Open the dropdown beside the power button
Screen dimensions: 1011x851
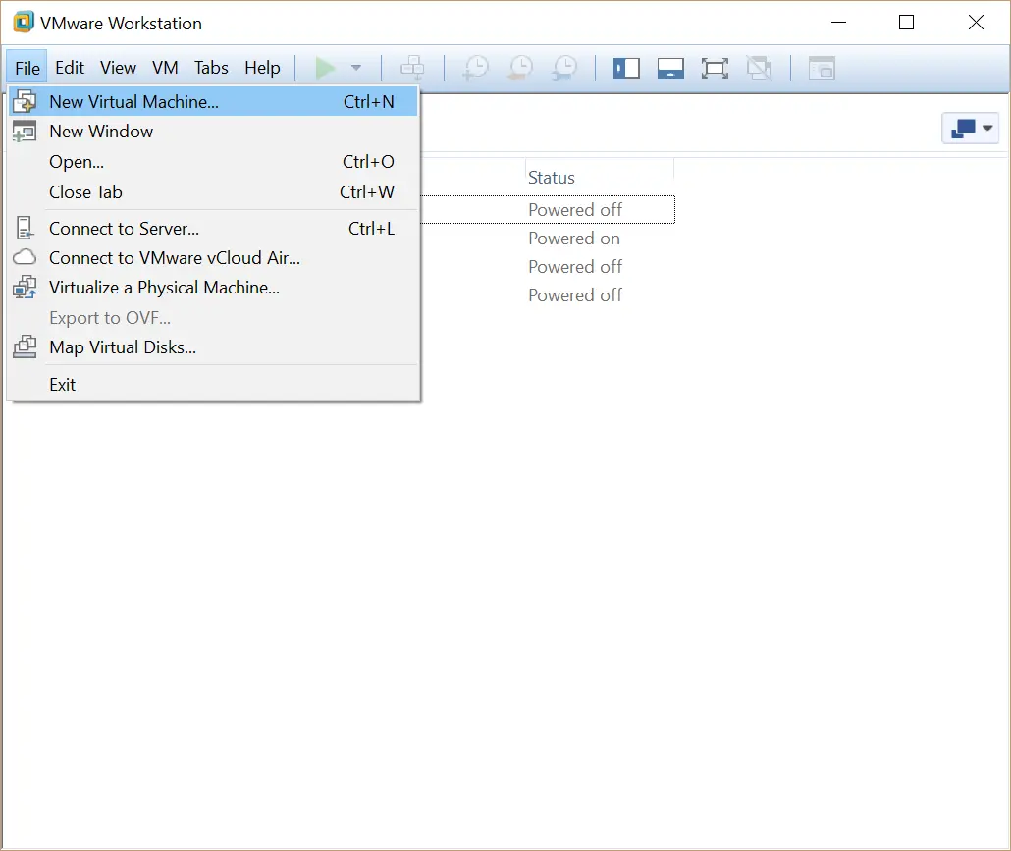355,68
